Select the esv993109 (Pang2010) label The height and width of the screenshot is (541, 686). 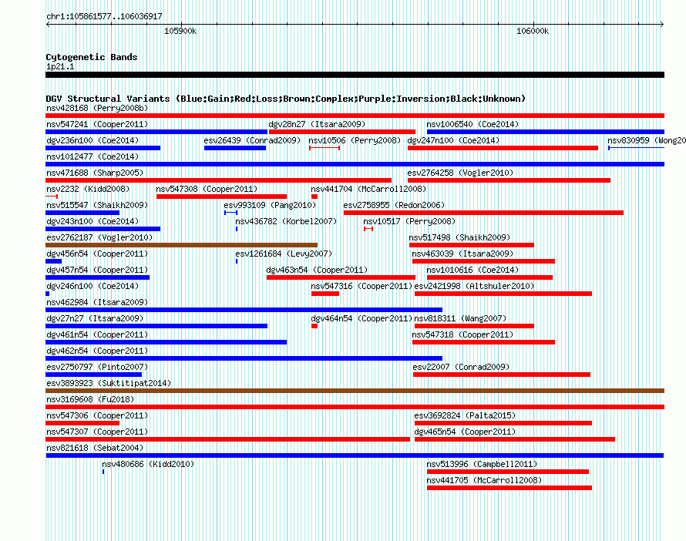point(270,205)
